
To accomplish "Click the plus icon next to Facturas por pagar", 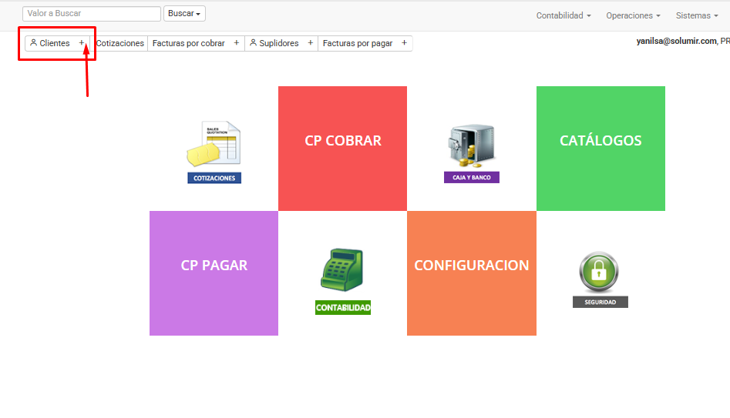I will (x=404, y=44).
